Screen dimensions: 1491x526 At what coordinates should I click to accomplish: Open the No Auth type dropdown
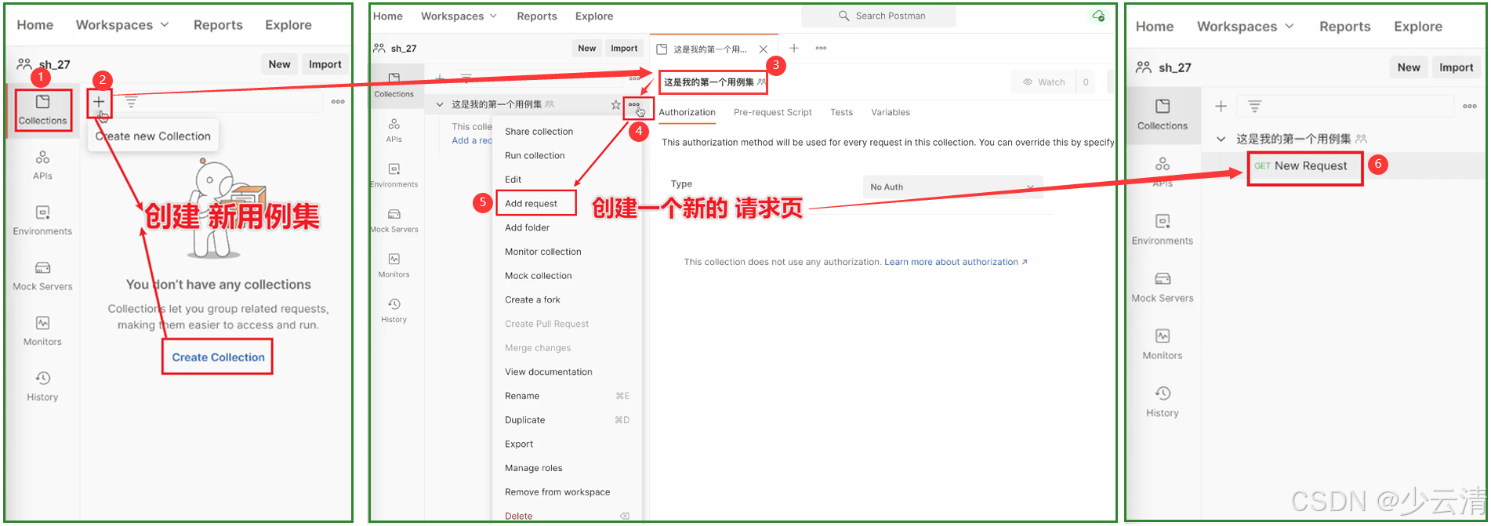point(952,187)
